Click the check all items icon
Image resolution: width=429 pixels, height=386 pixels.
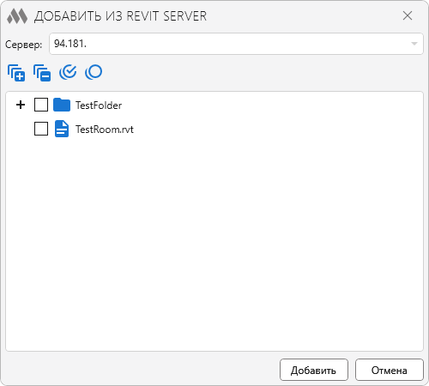tap(68, 72)
